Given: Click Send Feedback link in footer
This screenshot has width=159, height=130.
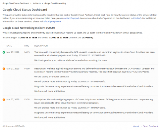Looking at the screenshot, I should pos(151,126).
